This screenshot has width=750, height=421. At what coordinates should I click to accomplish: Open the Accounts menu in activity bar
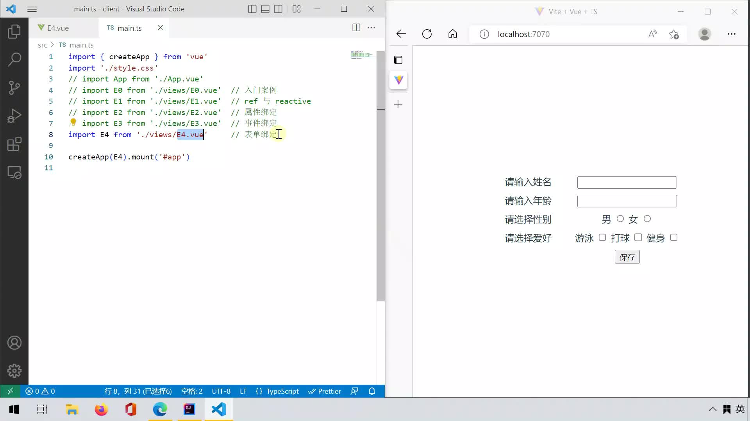tap(14, 343)
